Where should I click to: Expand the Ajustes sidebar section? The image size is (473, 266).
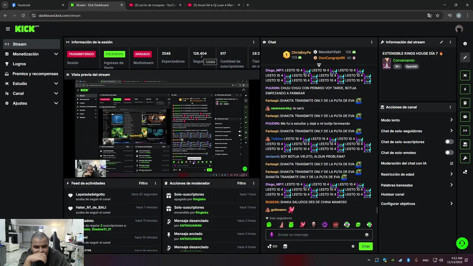click(x=31, y=103)
